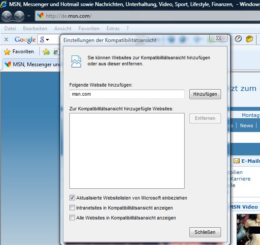
Task: Click the MSN butterfly icon in address bar
Action: point(40,16)
